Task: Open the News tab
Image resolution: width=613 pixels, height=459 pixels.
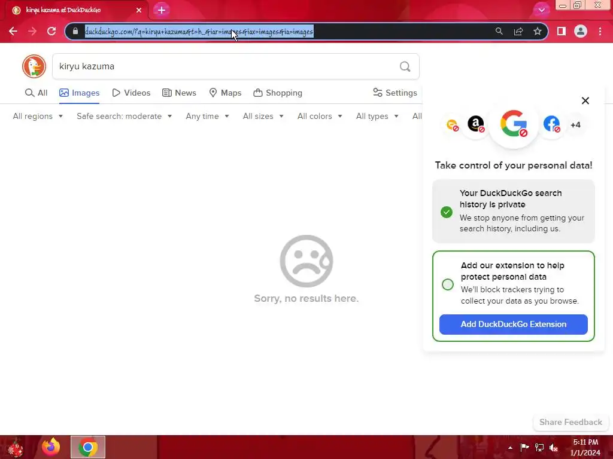Action: pos(179,93)
